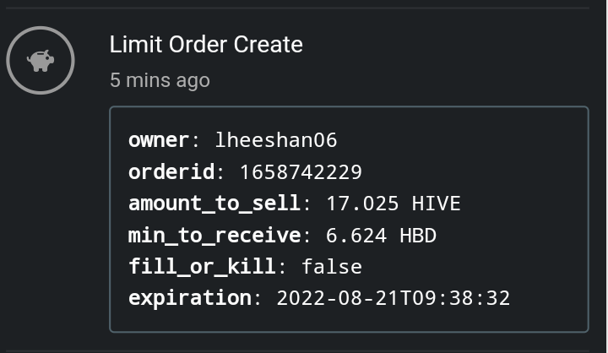Click the circular avatar ring around piggy bank

[41, 61]
